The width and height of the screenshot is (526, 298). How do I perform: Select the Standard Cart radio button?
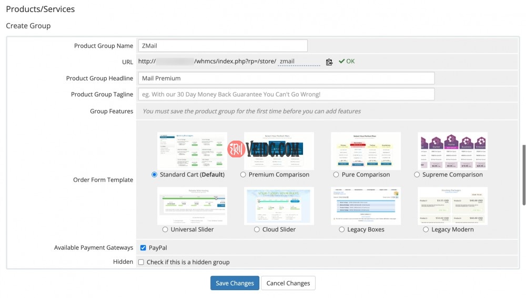click(x=155, y=175)
